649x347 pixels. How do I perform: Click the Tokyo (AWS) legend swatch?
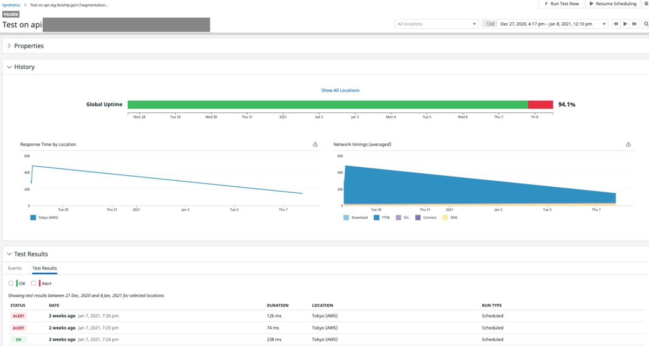[33, 218]
